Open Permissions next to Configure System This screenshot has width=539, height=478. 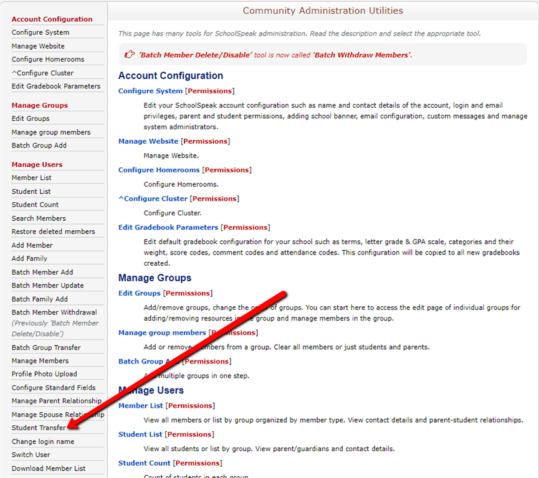210,91
